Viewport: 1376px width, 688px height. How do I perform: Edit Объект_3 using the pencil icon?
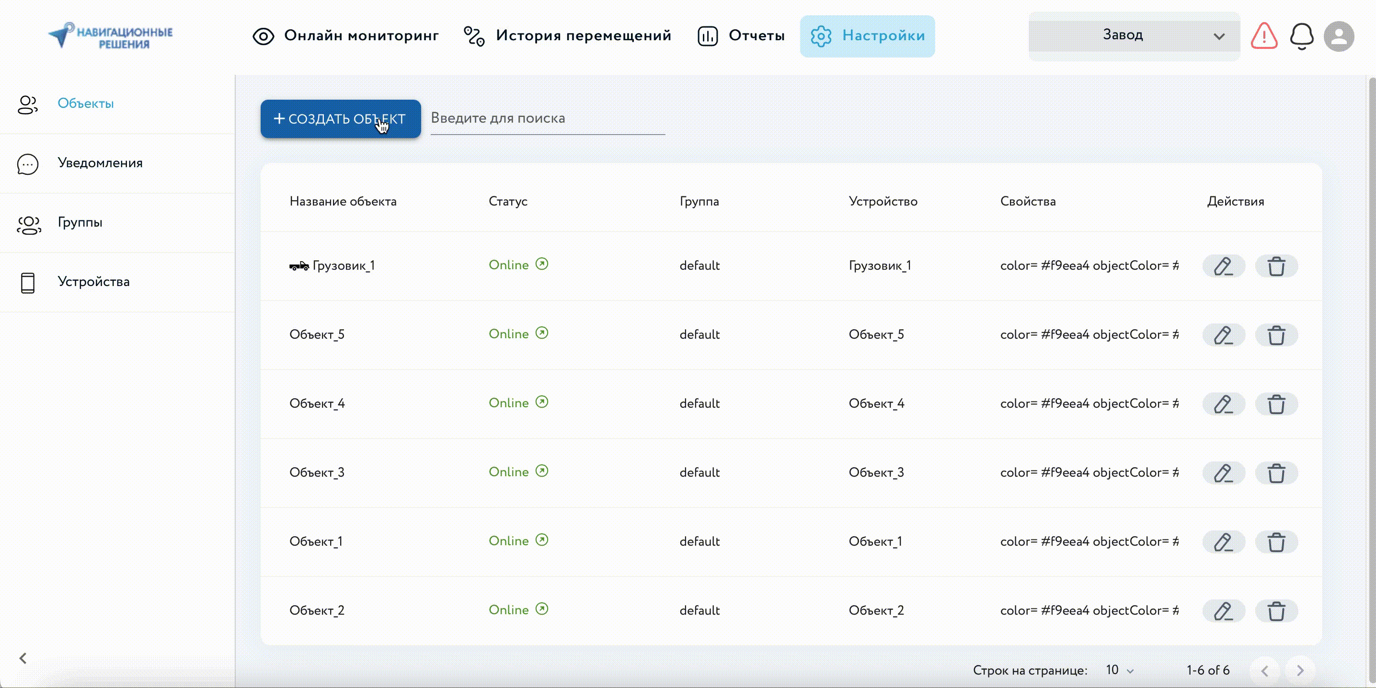point(1223,473)
